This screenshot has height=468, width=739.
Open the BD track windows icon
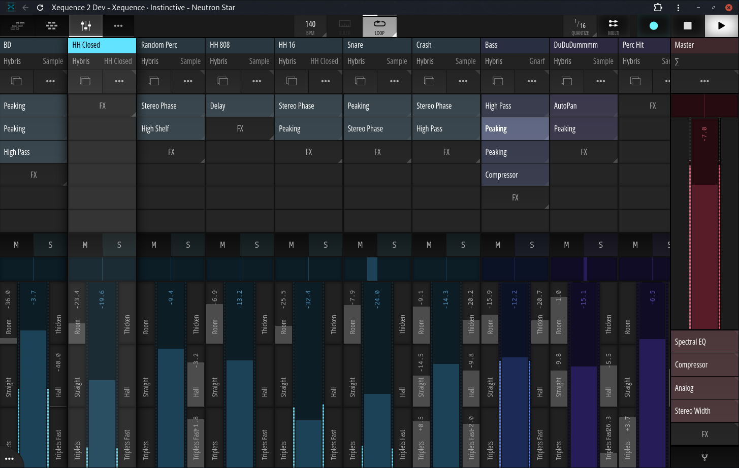(x=17, y=81)
